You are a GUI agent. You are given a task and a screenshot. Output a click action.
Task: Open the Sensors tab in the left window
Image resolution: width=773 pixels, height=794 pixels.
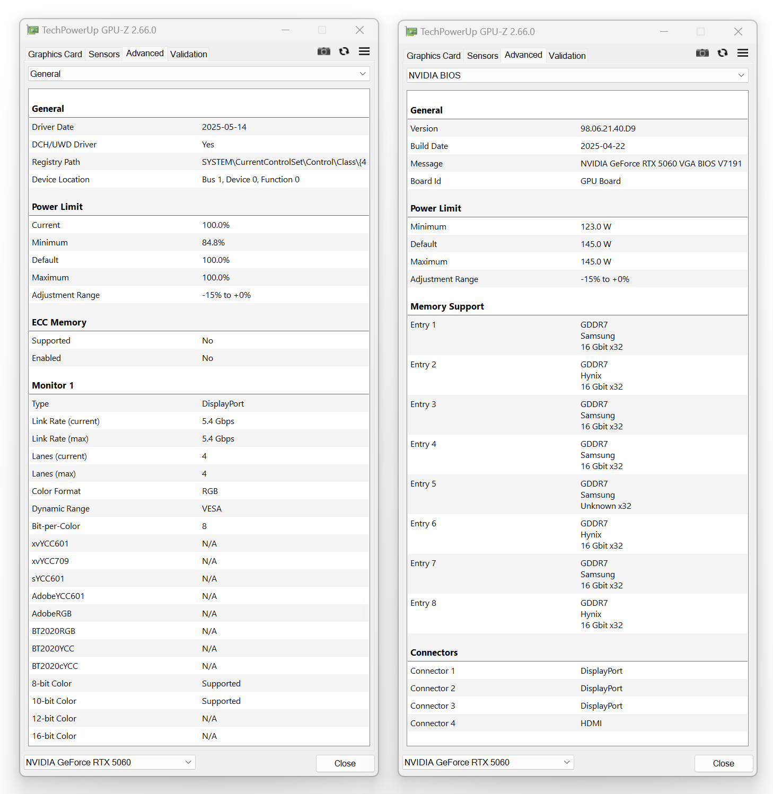(104, 54)
